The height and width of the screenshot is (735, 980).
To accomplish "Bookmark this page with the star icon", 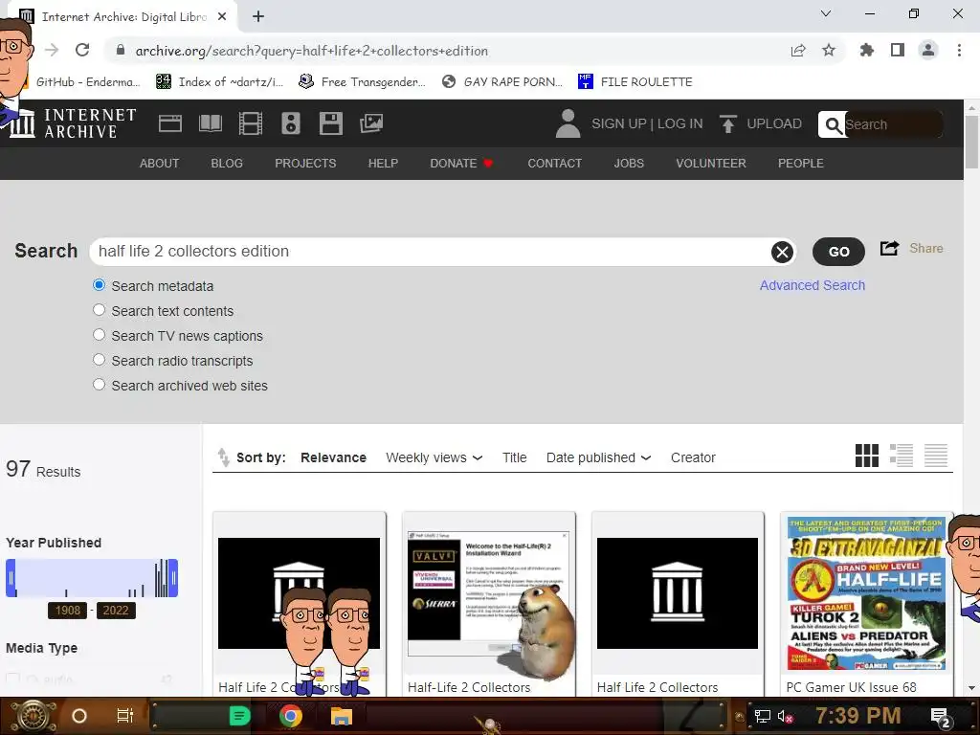I will click(x=829, y=50).
